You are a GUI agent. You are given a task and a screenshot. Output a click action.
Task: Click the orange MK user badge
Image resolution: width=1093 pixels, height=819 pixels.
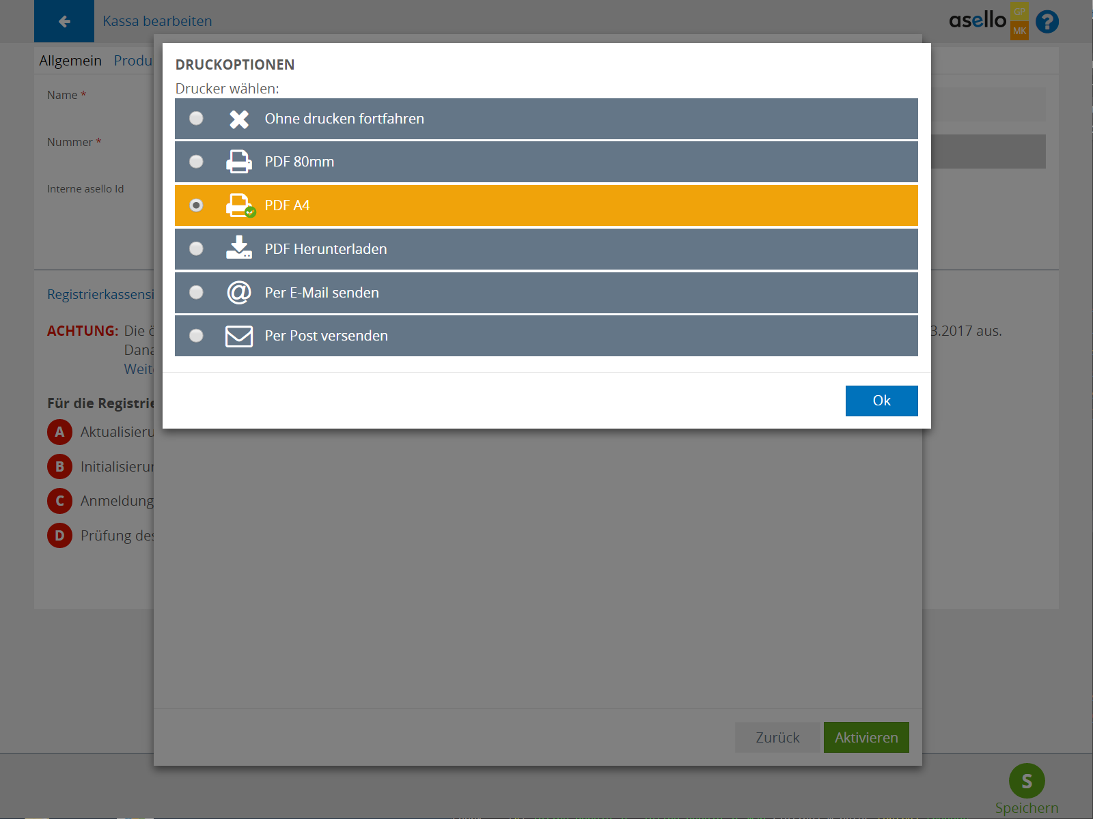(1019, 31)
